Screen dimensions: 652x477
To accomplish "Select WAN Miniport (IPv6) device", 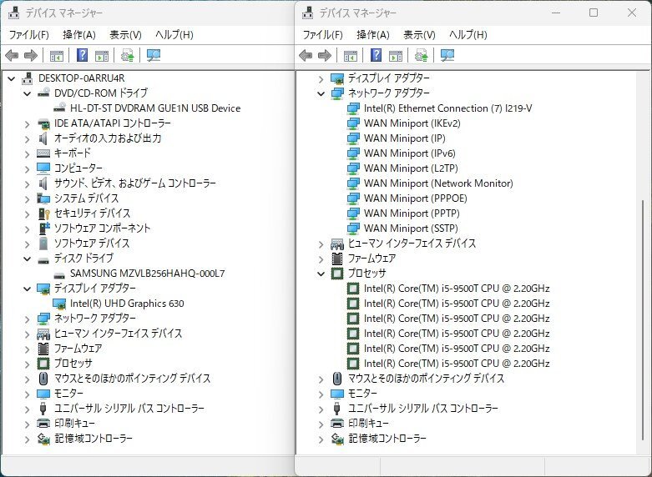I will [410, 153].
